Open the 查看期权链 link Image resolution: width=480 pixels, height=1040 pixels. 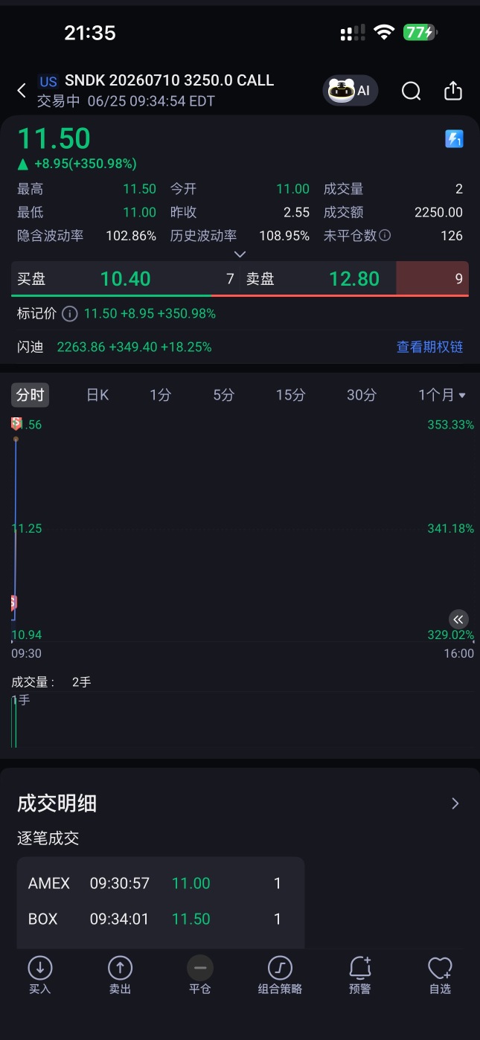(429, 347)
